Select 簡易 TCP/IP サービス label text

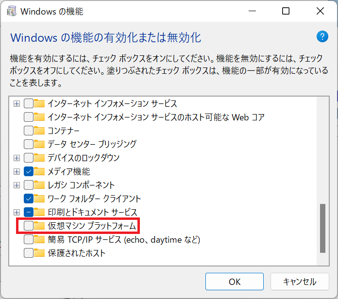[x=124, y=239]
